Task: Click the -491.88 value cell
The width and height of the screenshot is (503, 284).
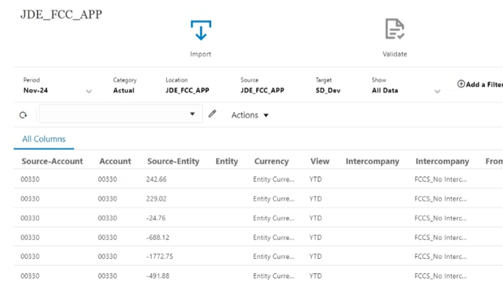Action: pos(157,276)
